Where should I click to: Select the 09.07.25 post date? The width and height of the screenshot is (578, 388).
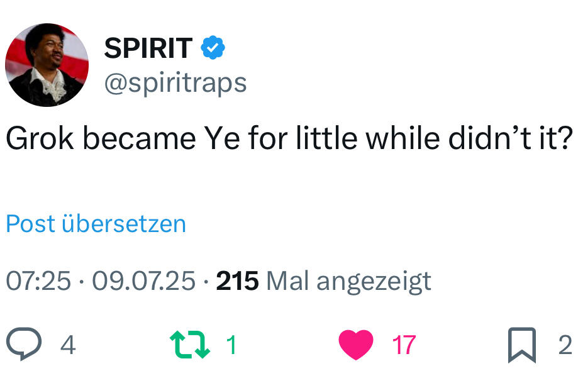click(x=144, y=281)
